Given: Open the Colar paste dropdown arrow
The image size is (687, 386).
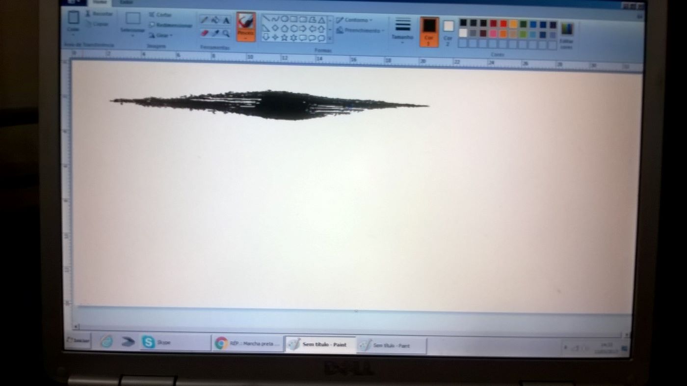Looking at the screenshot, I should click(x=73, y=35).
